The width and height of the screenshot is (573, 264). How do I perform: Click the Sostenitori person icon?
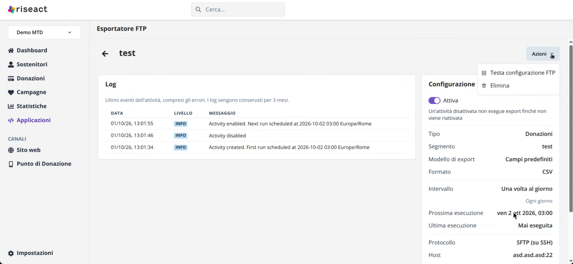click(11, 64)
